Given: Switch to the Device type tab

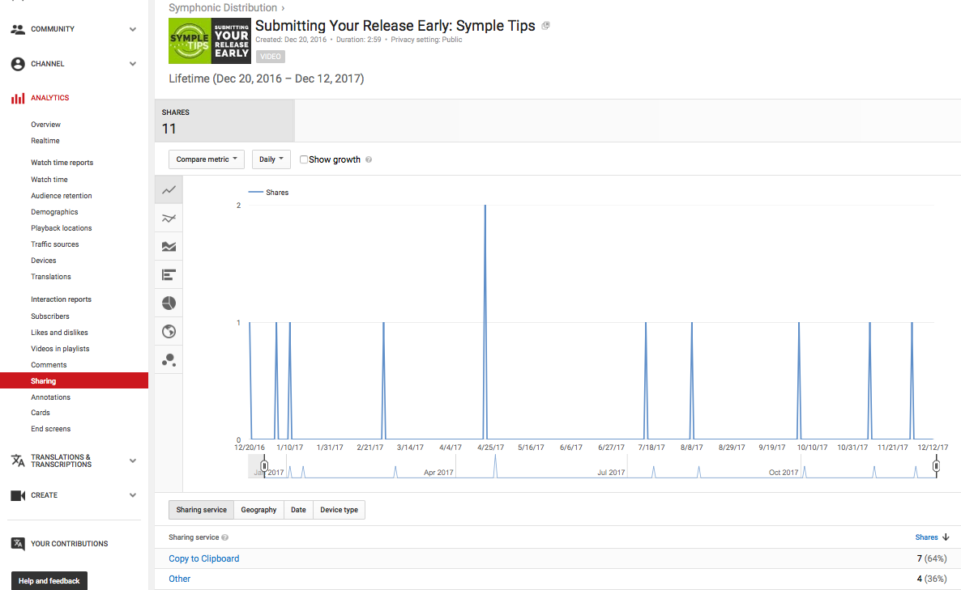Looking at the screenshot, I should (339, 510).
